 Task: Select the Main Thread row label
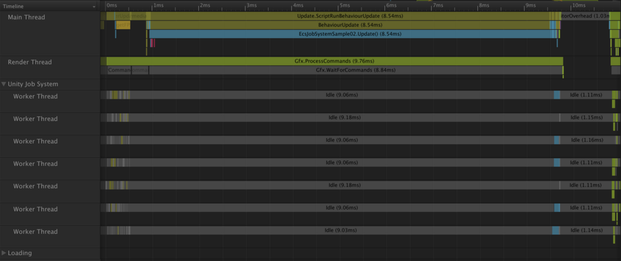pos(26,18)
